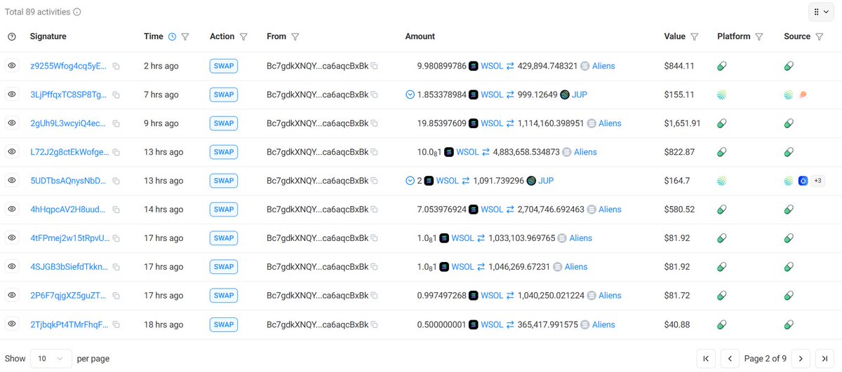Open the Source column filter
This screenshot has width=842, height=372.
[819, 36]
